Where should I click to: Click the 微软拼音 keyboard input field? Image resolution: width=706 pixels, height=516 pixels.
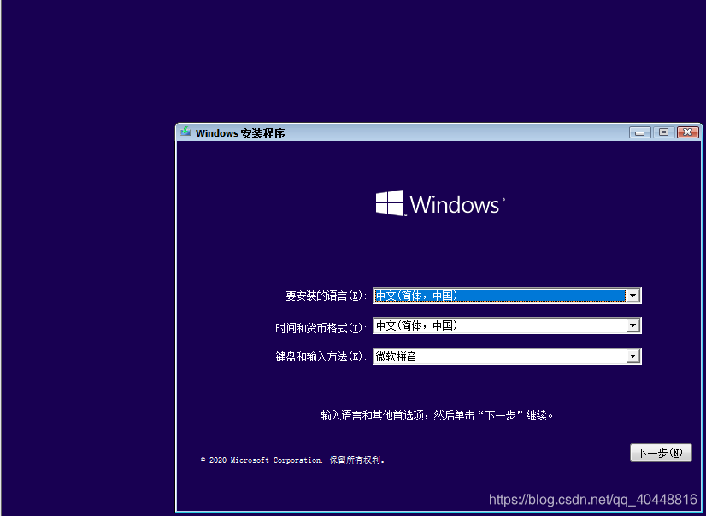507,356
